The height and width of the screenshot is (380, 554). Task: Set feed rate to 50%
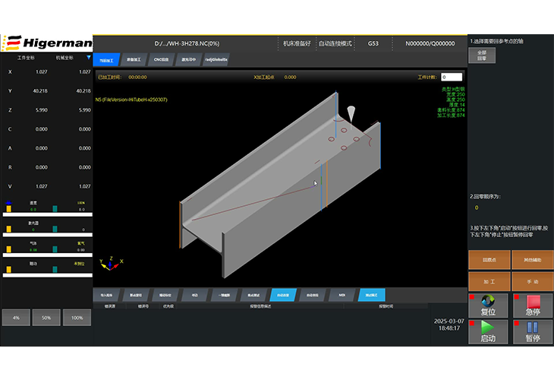pos(46,317)
